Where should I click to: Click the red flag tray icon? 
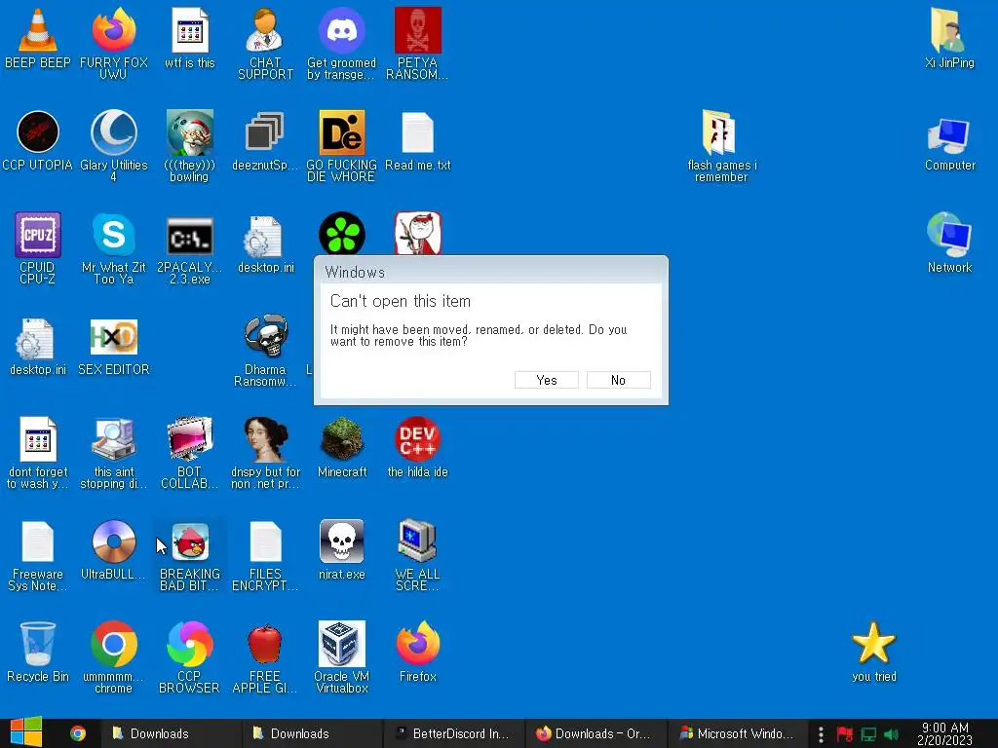[845, 734]
